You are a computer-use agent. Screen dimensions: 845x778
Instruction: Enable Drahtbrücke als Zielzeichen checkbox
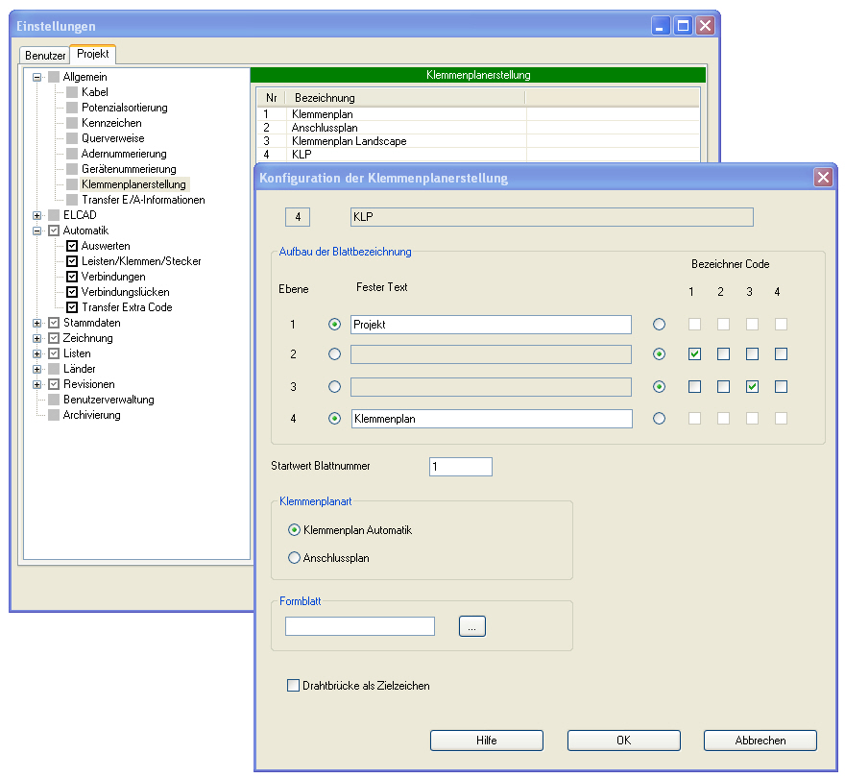tap(293, 686)
